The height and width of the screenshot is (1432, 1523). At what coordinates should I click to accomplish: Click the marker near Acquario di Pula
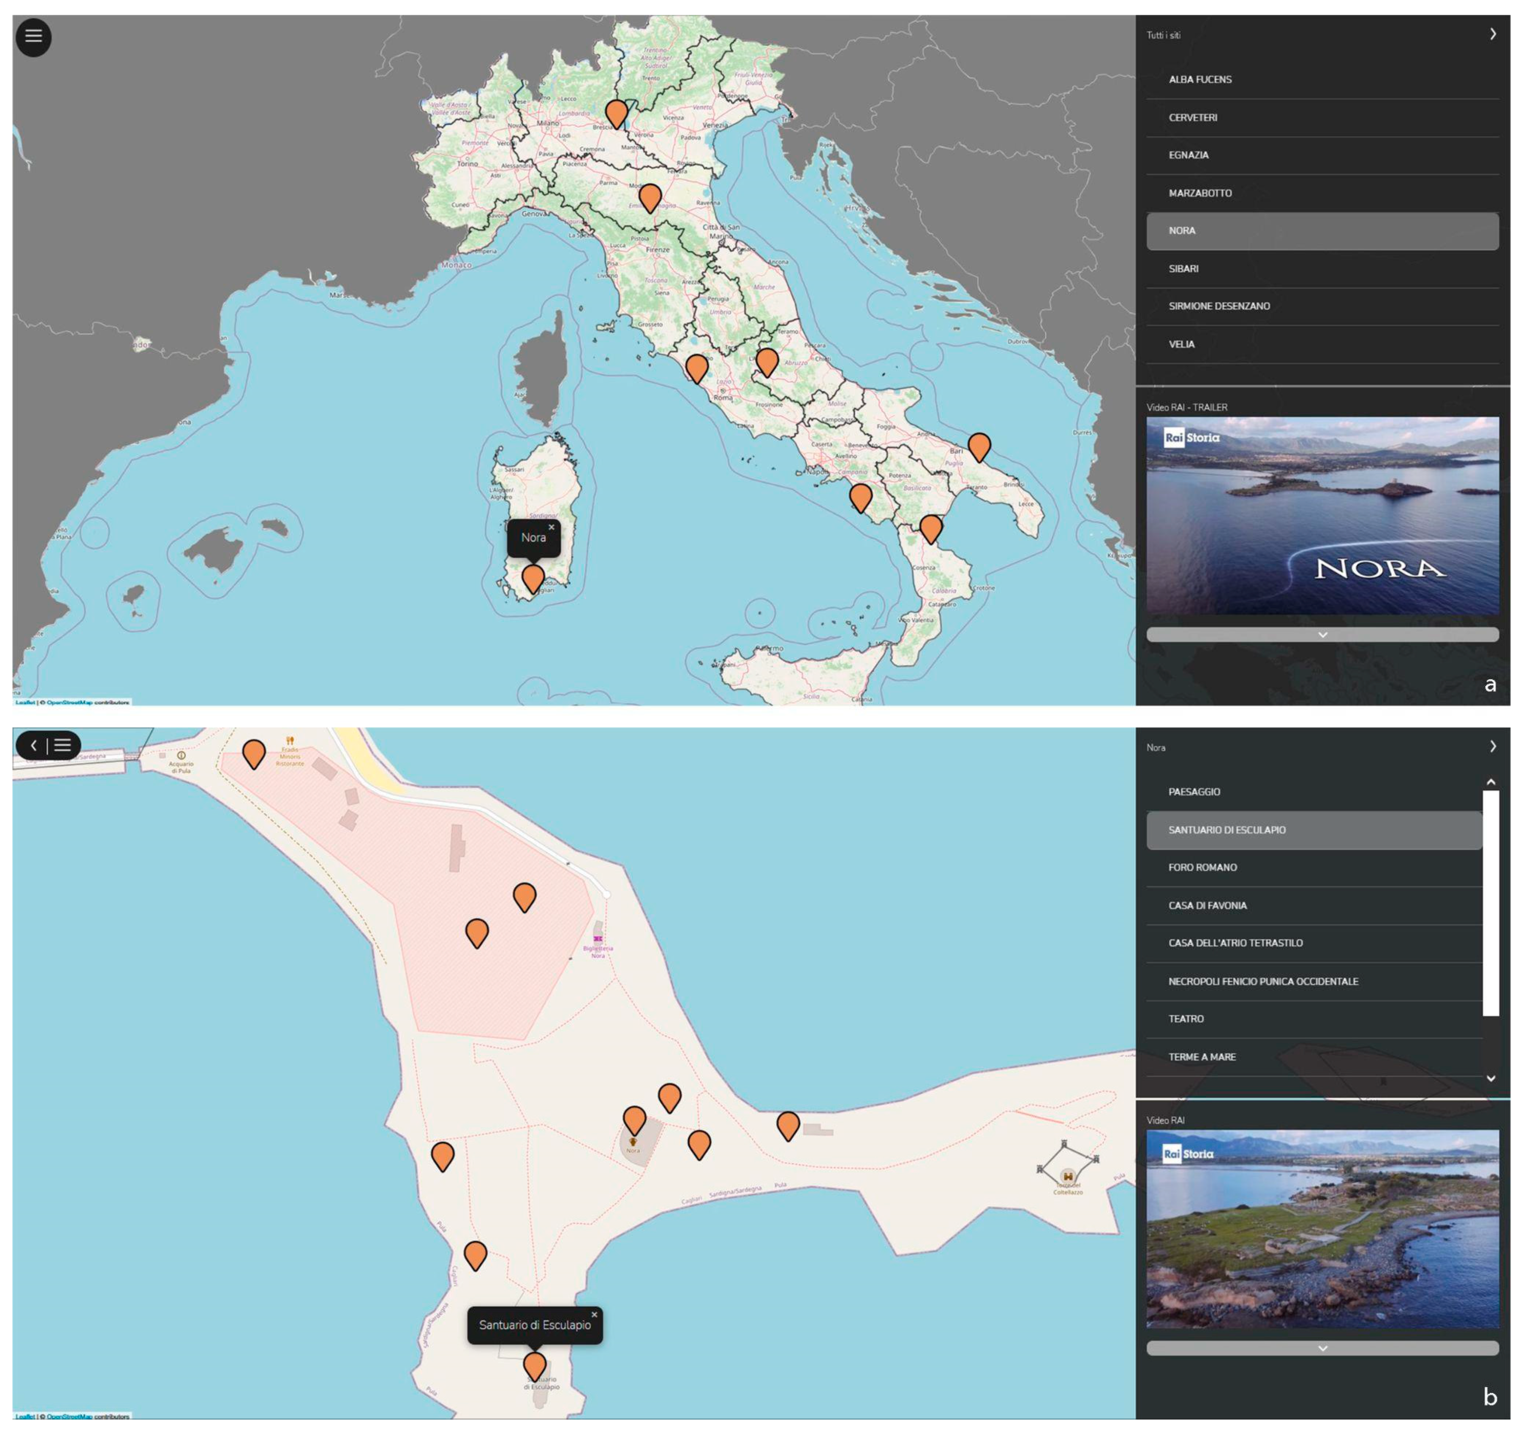(x=254, y=753)
